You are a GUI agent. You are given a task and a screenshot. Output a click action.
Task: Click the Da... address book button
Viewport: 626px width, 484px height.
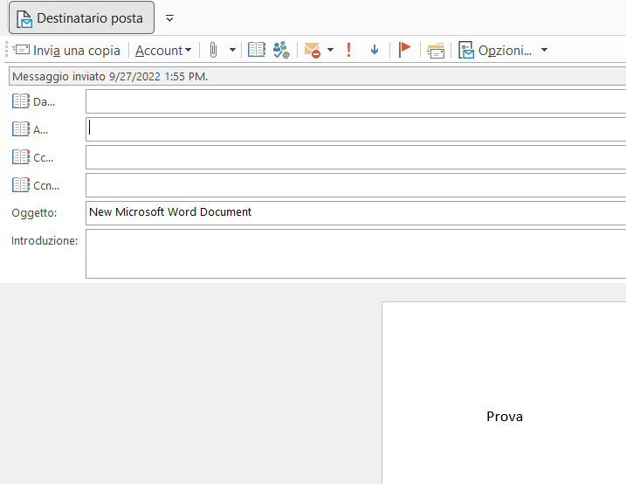point(33,101)
